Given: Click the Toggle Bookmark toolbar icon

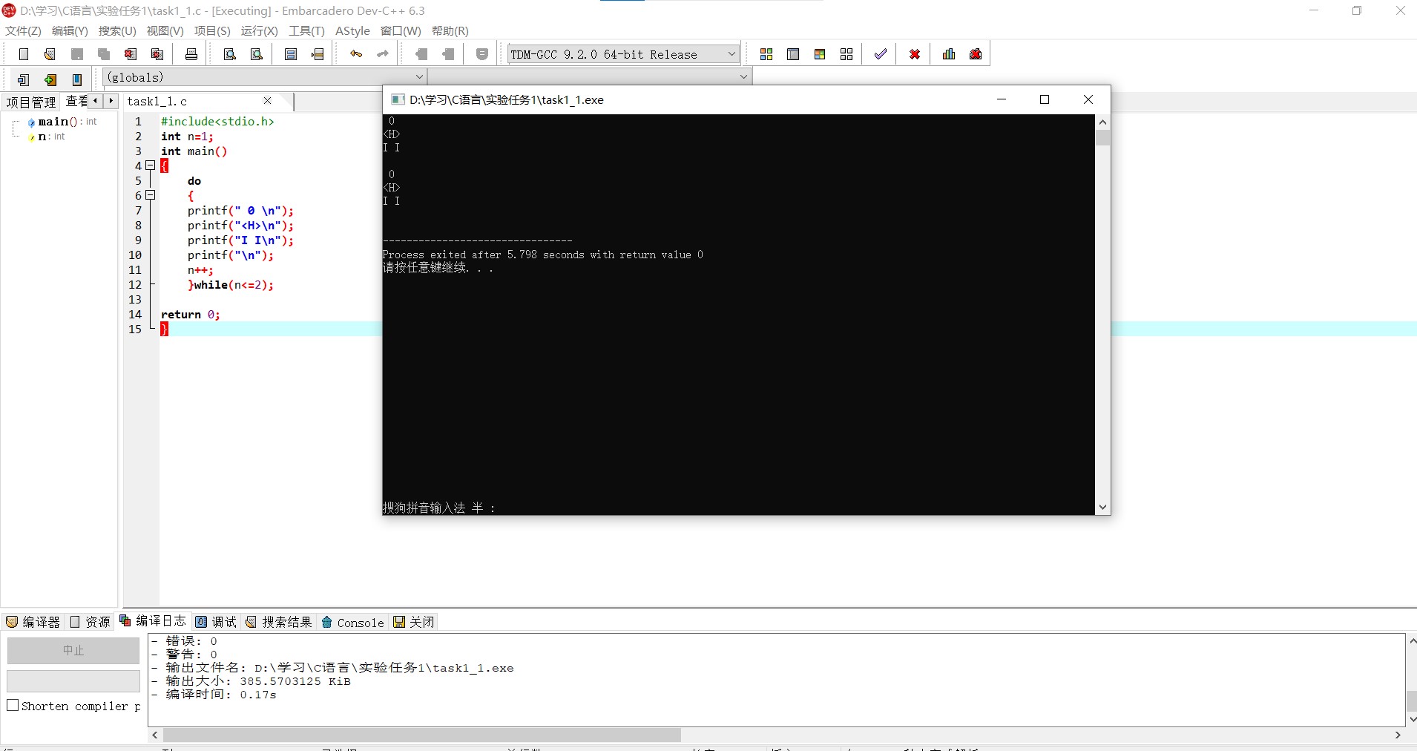Looking at the screenshot, I should [x=50, y=79].
